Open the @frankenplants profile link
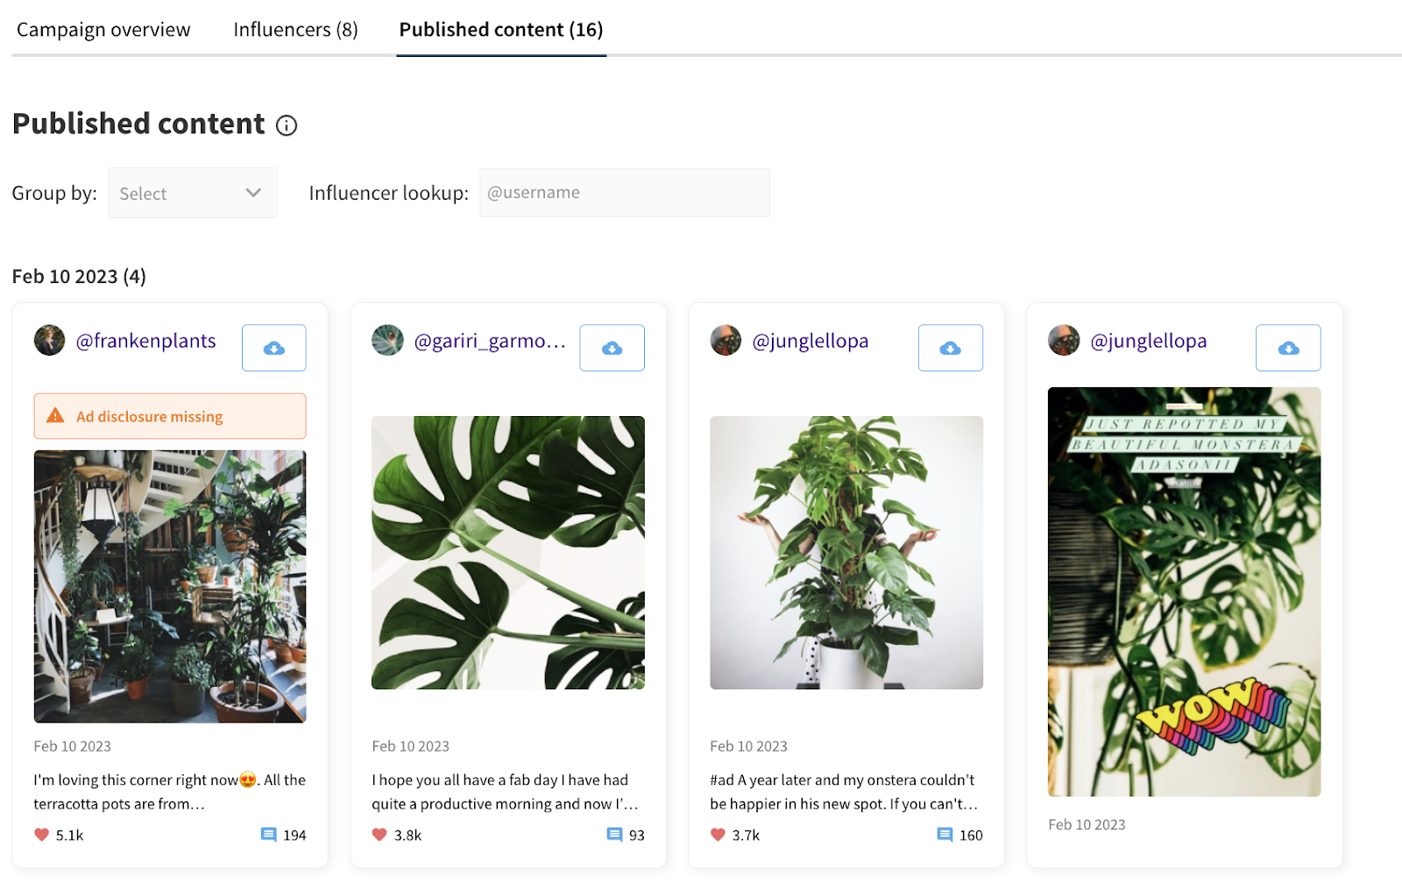The width and height of the screenshot is (1402, 890). coord(145,341)
